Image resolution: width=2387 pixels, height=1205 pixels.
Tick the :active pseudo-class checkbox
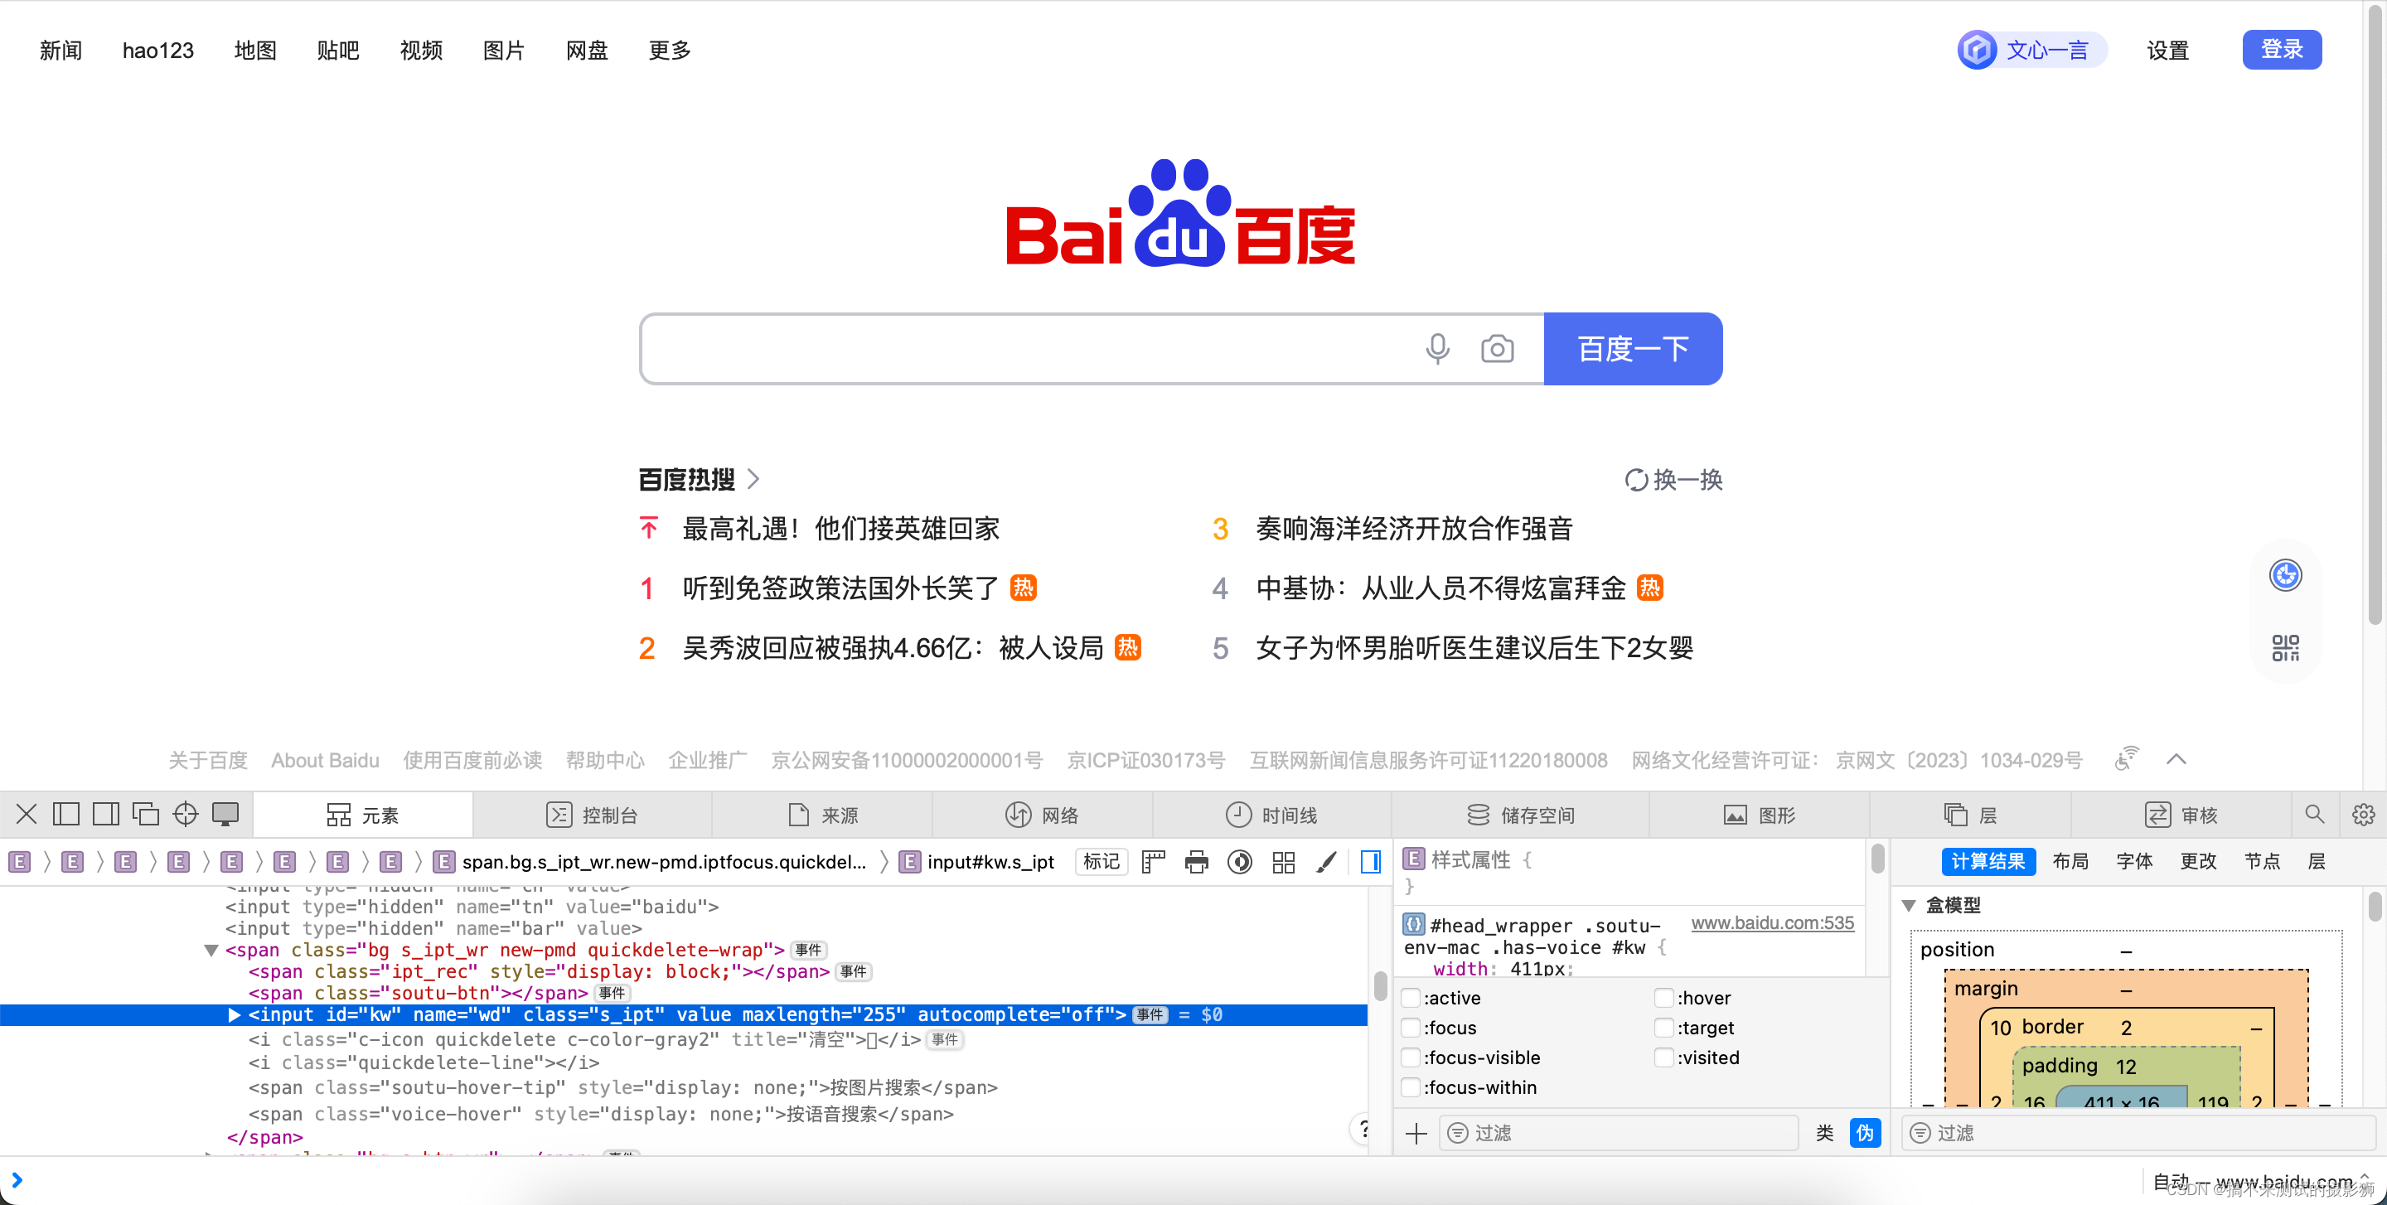coord(1411,998)
